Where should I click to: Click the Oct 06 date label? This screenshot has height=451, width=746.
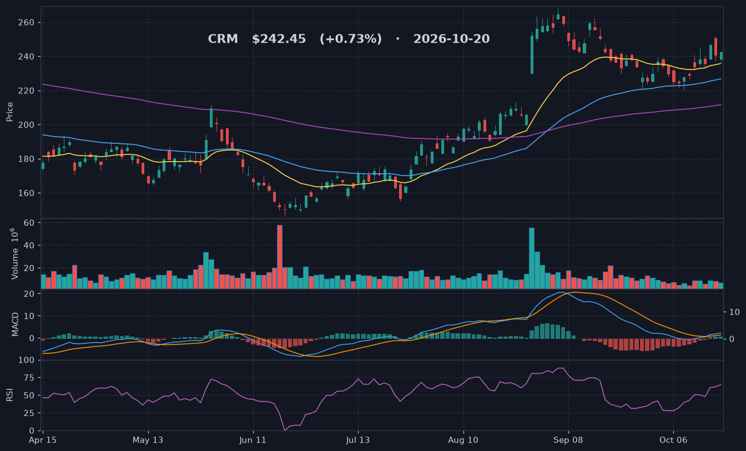tap(673, 440)
